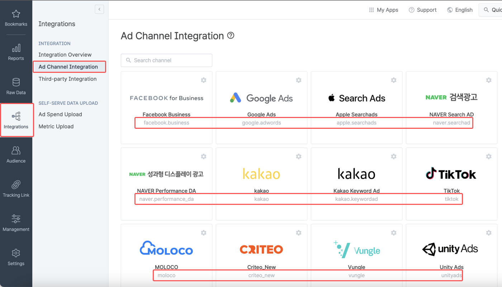Click gear icon on Kakao Keyword Ad card
The height and width of the screenshot is (287, 502).
click(394, 156)
